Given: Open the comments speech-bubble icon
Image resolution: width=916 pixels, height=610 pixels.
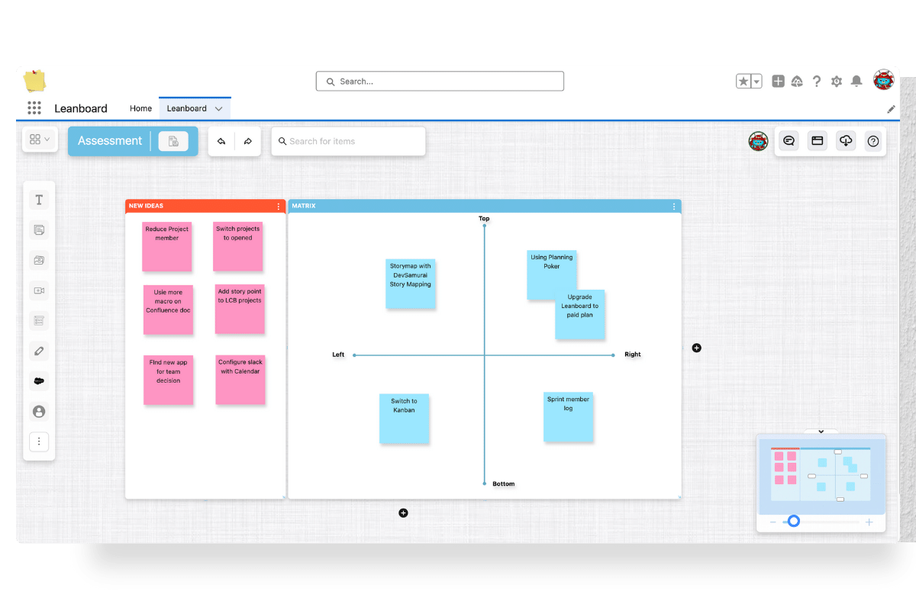Looking at the screenshot, I should tap(789, 140).
